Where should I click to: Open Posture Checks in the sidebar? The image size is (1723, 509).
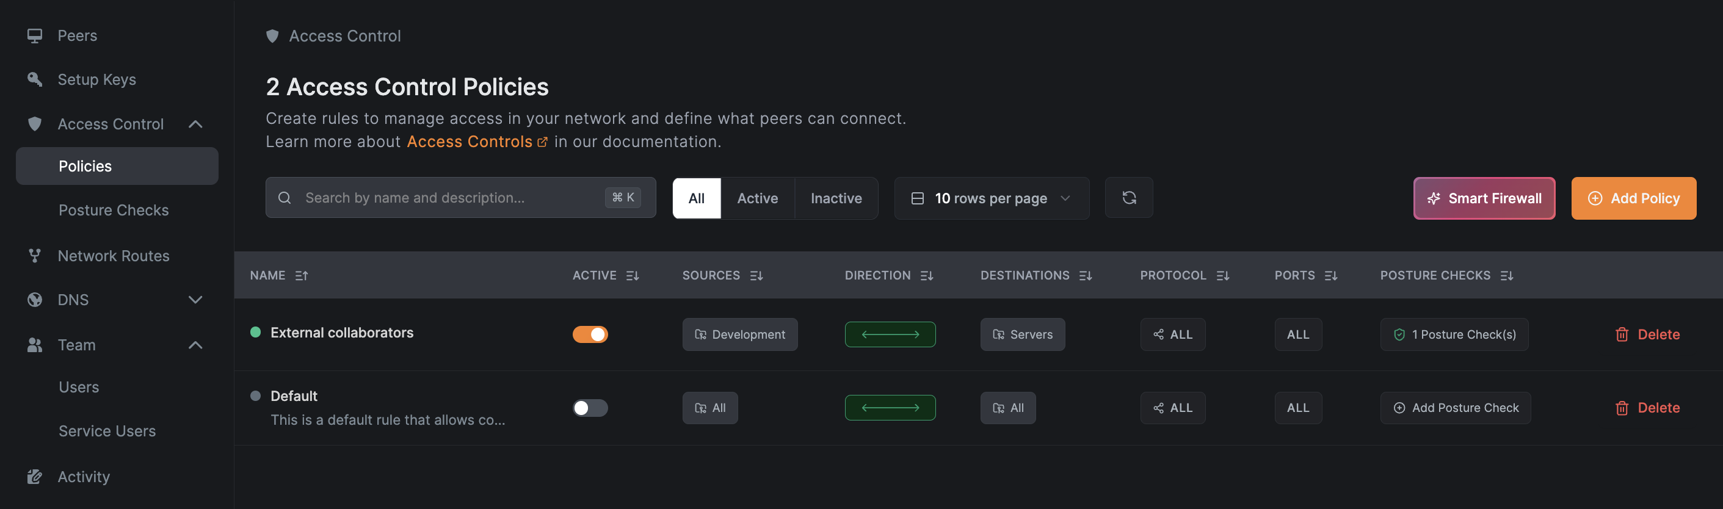[x=114, y=210]
